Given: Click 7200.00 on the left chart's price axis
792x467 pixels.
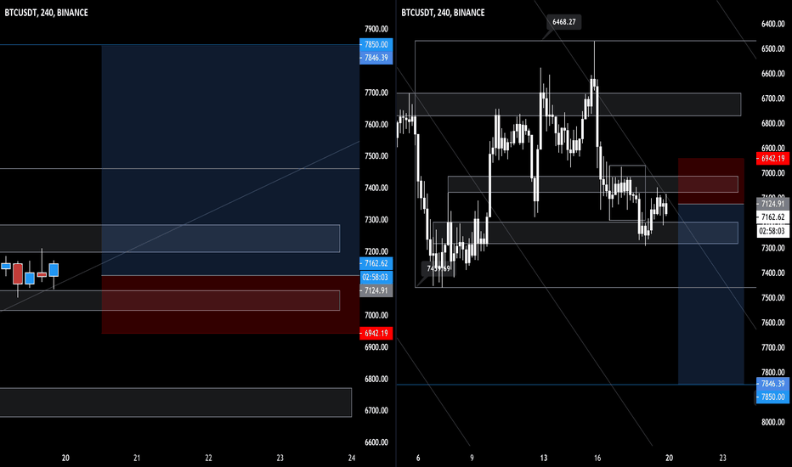Looking at the screenshot, I should 376,251.
